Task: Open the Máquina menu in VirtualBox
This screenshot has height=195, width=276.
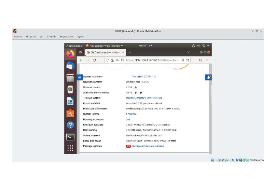Action: point(31,37)
